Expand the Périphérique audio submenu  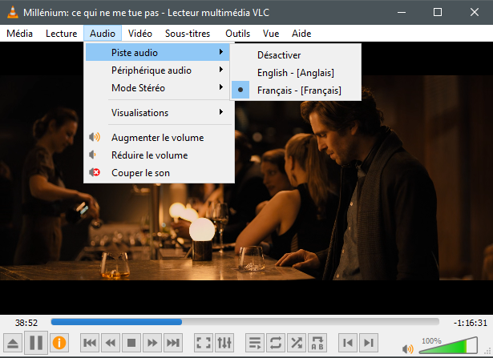point(158,70)
